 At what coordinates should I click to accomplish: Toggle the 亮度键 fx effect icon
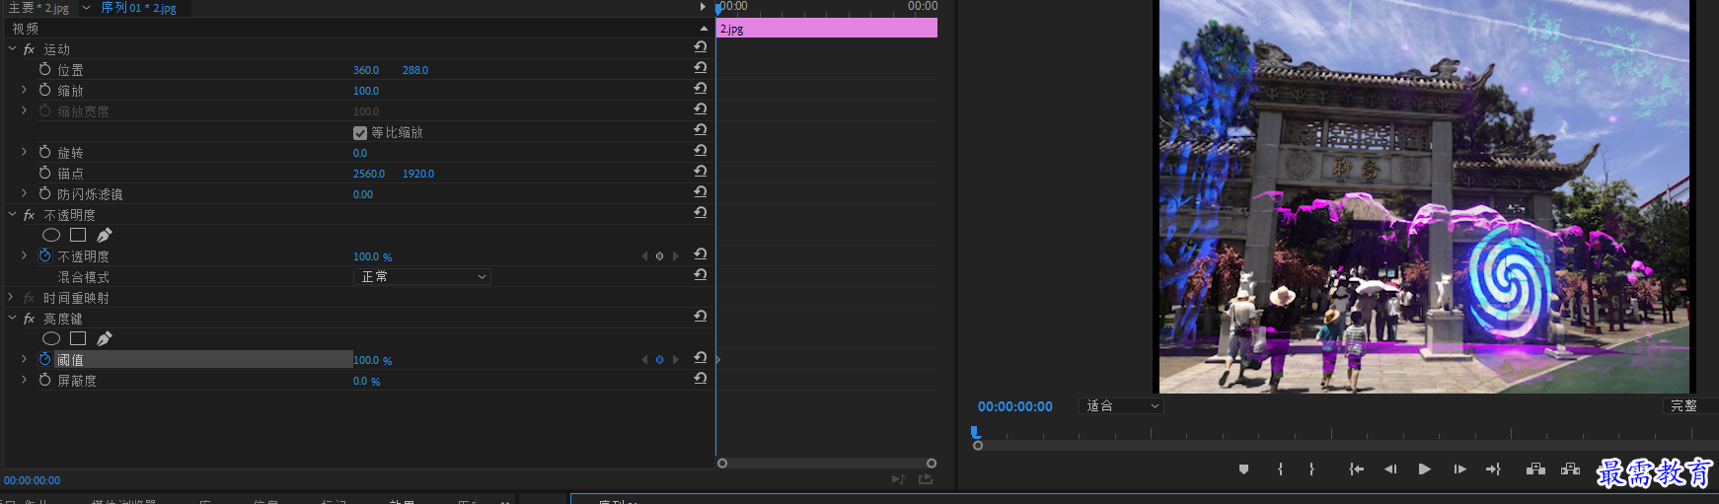click(30, 319)
